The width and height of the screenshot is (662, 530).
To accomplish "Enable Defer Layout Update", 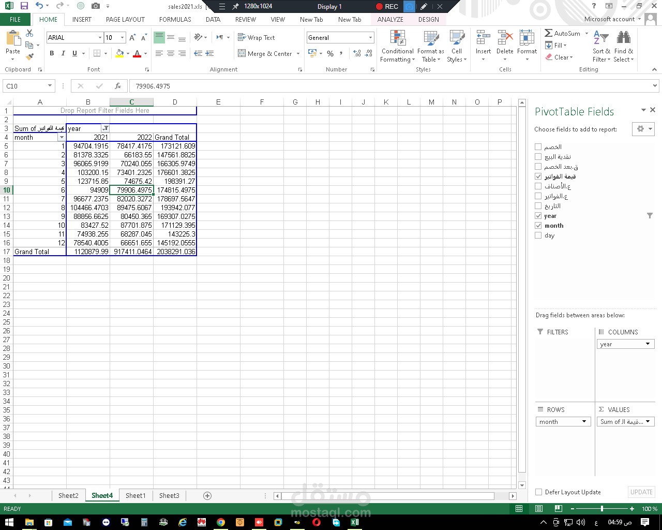I will pos(538,492).
